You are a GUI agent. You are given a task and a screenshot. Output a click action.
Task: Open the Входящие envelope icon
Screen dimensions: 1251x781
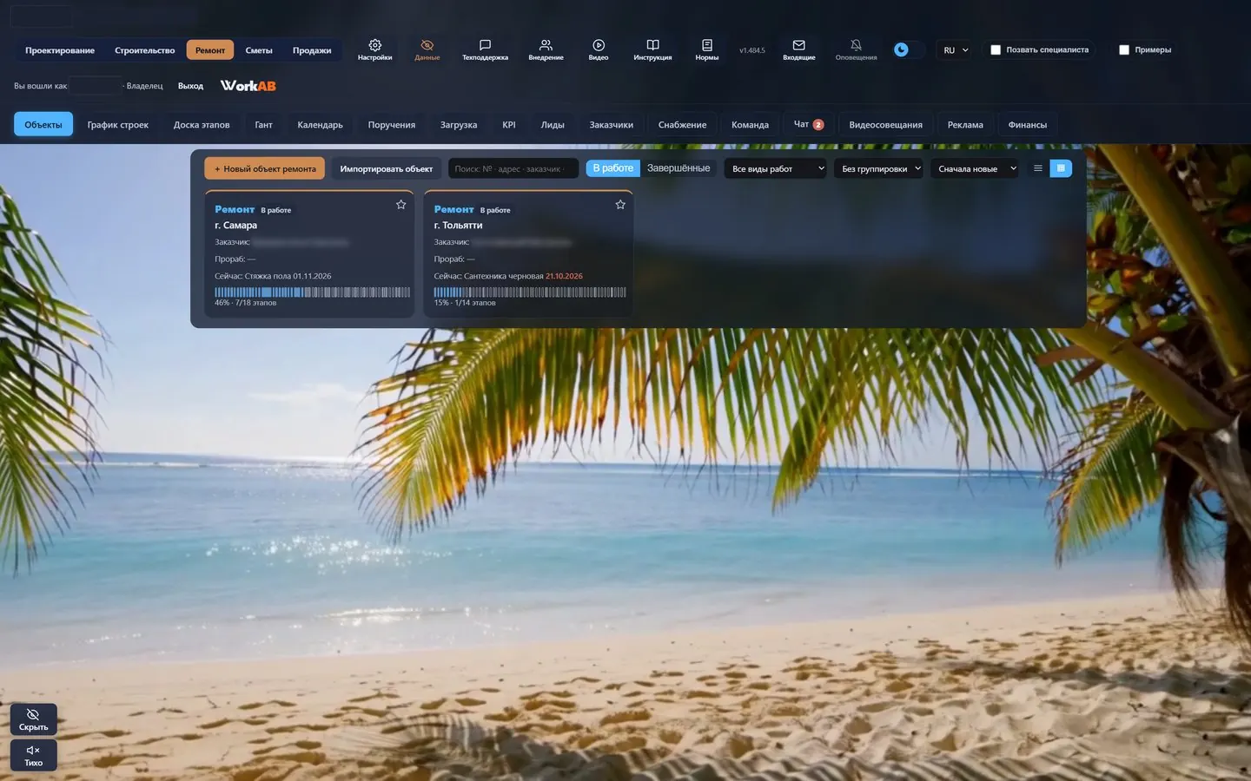798,49
